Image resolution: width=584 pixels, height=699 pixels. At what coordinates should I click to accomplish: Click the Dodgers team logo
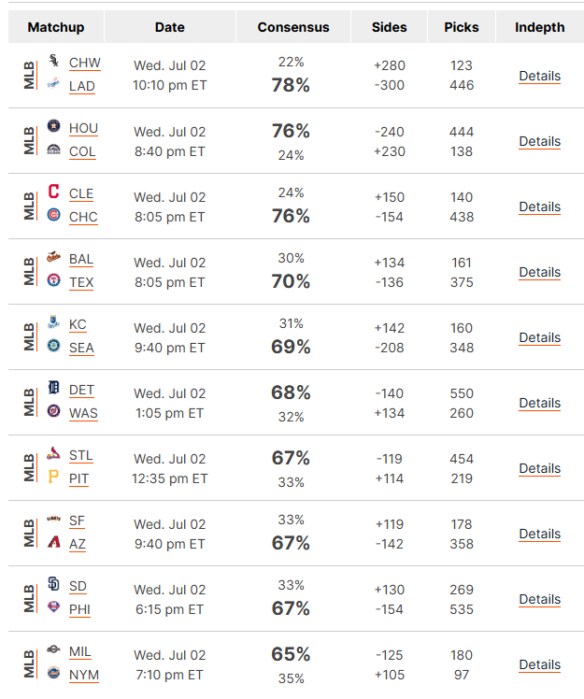[54, 83]
